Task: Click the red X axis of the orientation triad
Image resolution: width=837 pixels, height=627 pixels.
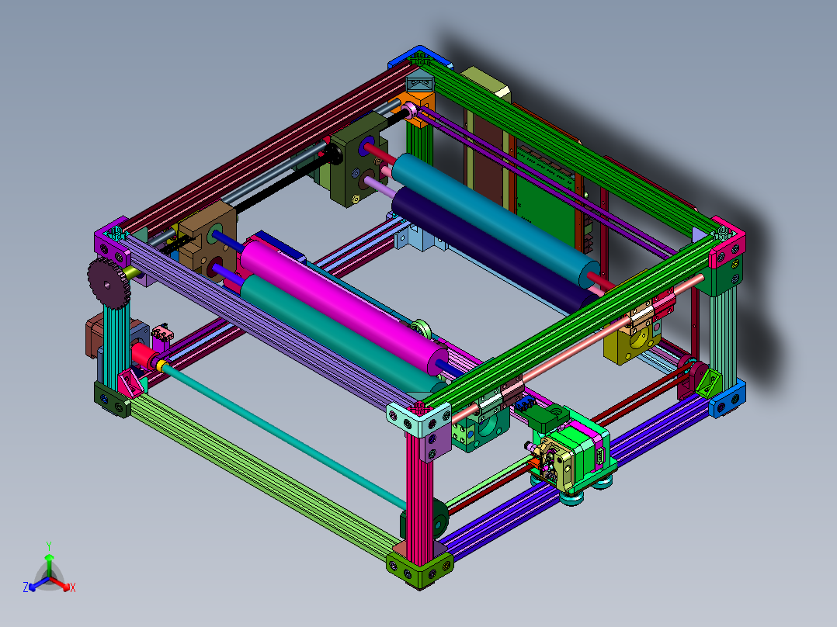Action: [x=61, y=584]
